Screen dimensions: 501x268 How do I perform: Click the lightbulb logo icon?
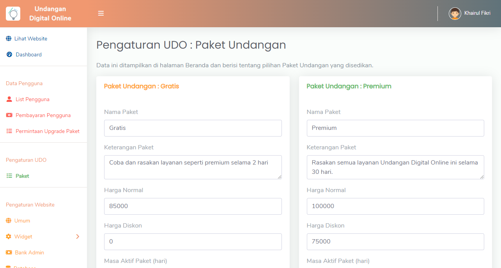tap(13, 14)
